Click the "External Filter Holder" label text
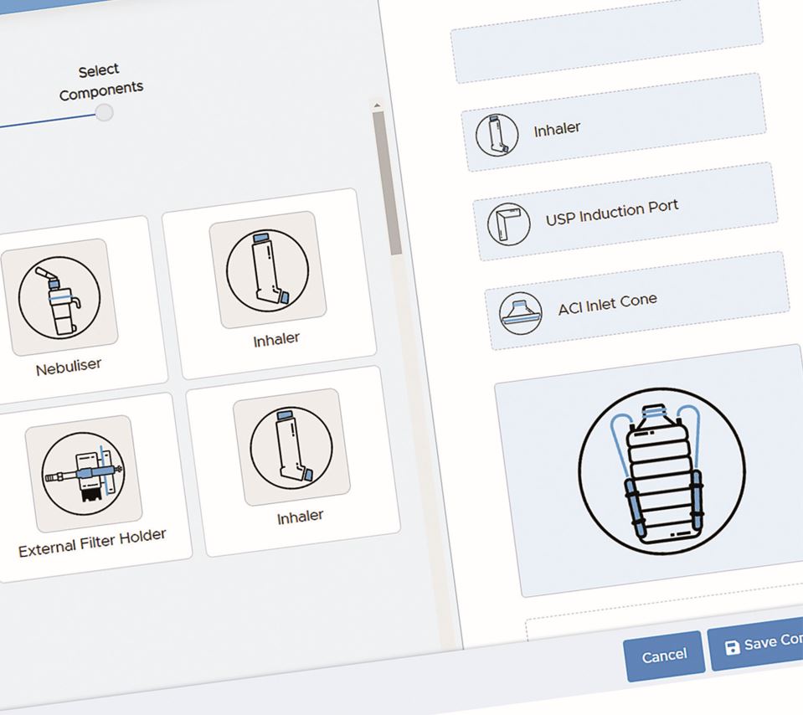 [x=92, y=543]
